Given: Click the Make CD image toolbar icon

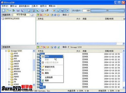Looking at the screenshot, I should tap(29, 11).
